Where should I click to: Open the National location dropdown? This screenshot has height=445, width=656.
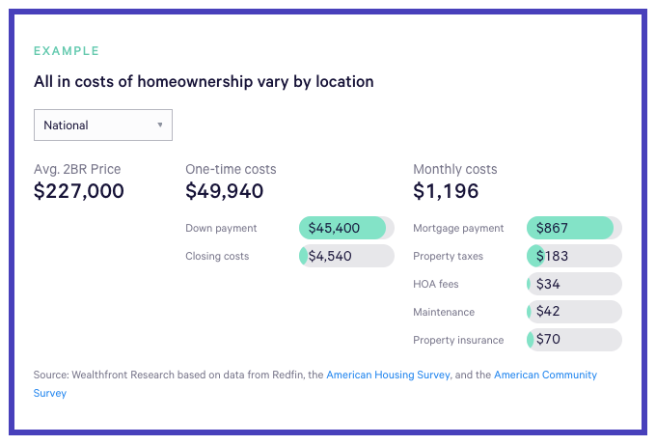102,125
